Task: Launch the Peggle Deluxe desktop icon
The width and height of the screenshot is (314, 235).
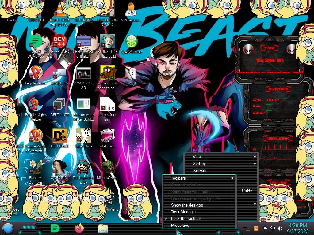Action: (x=36, y=75)
